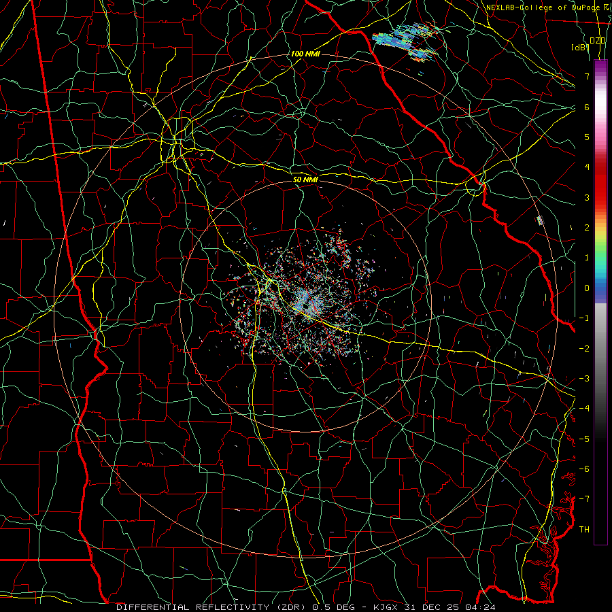Click the 50 NMI range ring label
The height and width of the screenshot is (612, 612).
[305, 180]
